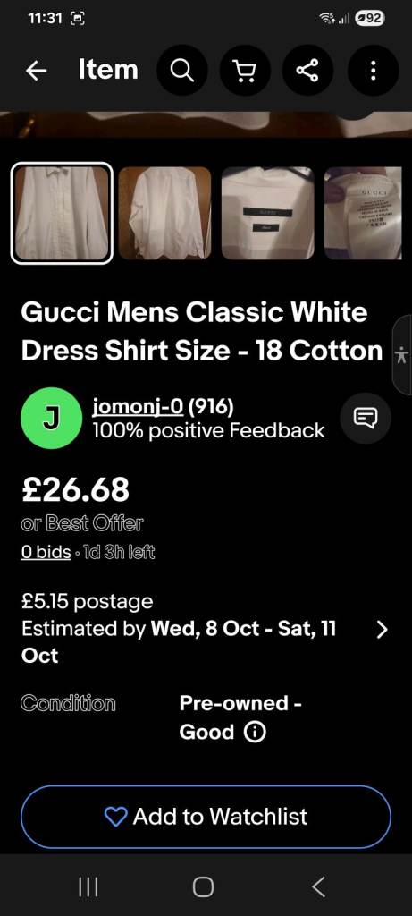This screenshot has height=916, width=412.
Task: Tap the condition info icon
Action: click(x=255, y=732)
